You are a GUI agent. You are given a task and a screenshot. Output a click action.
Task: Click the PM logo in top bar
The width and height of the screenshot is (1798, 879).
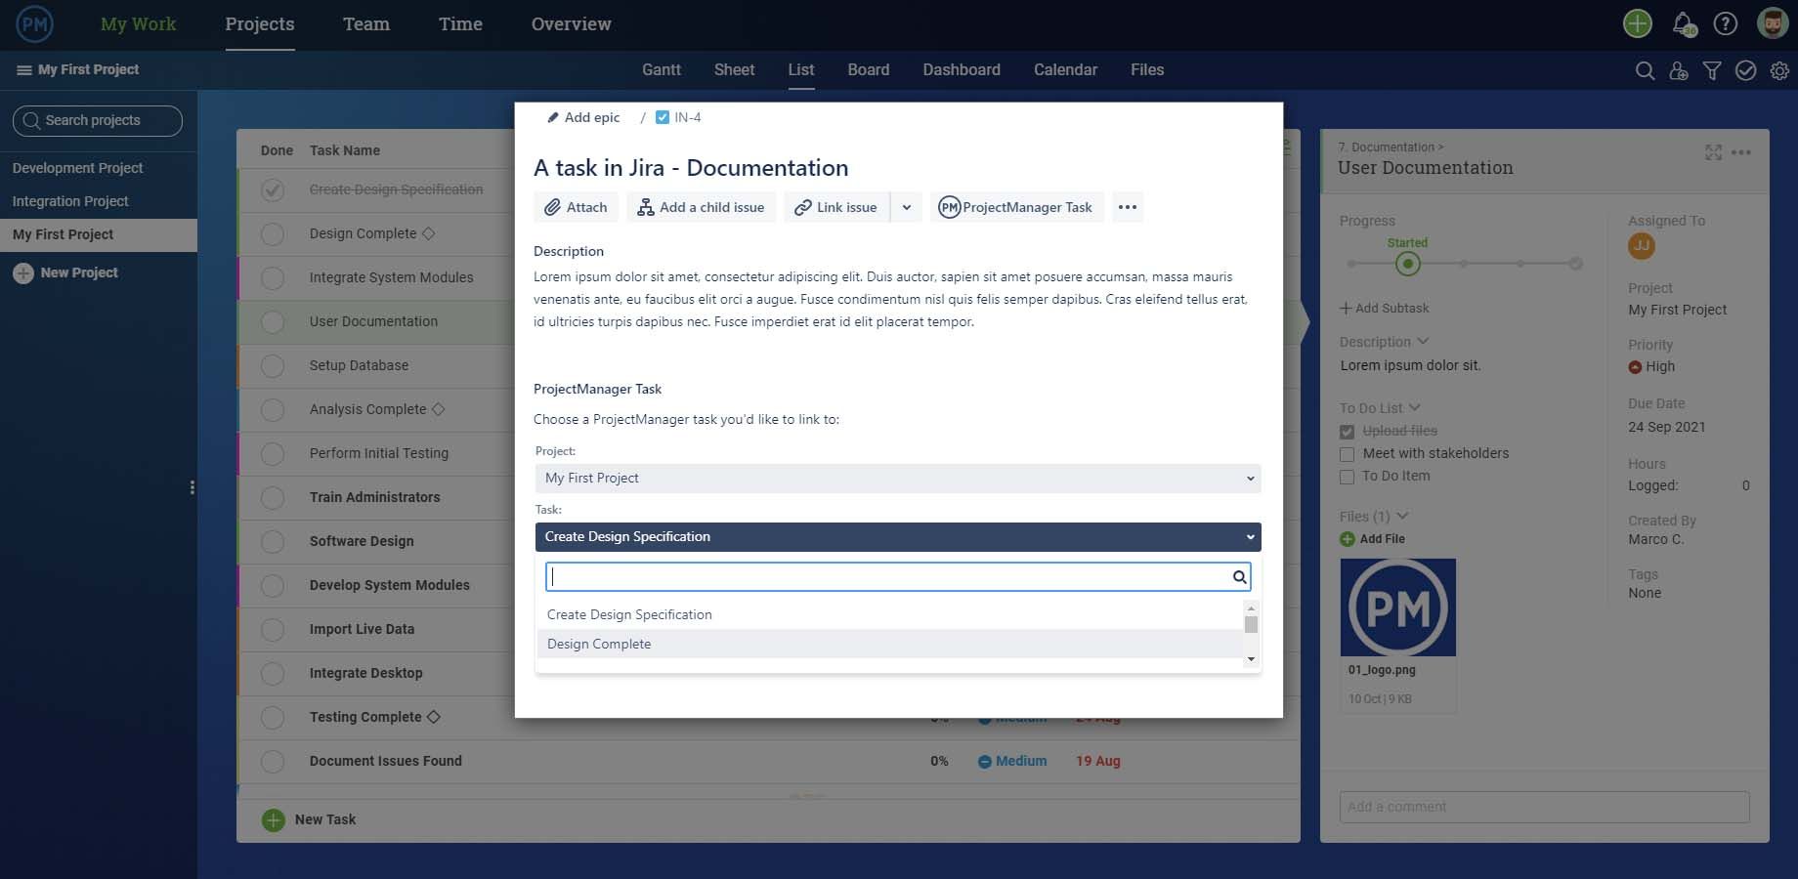point(35,24)
